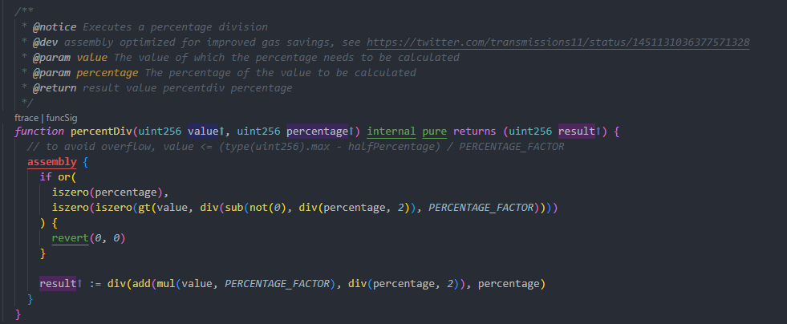
Task: Click the @return tag in the doc comment
Action: pos(47,87)
